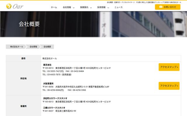
Task: Click the 会社概要 page heading
Action: 29,24
